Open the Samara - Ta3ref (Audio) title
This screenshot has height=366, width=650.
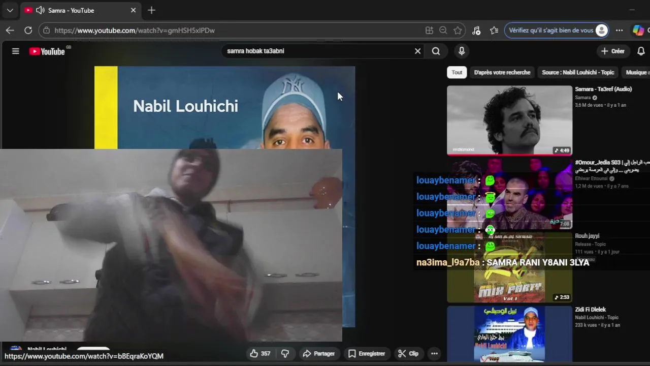click(x=603, y=89)
